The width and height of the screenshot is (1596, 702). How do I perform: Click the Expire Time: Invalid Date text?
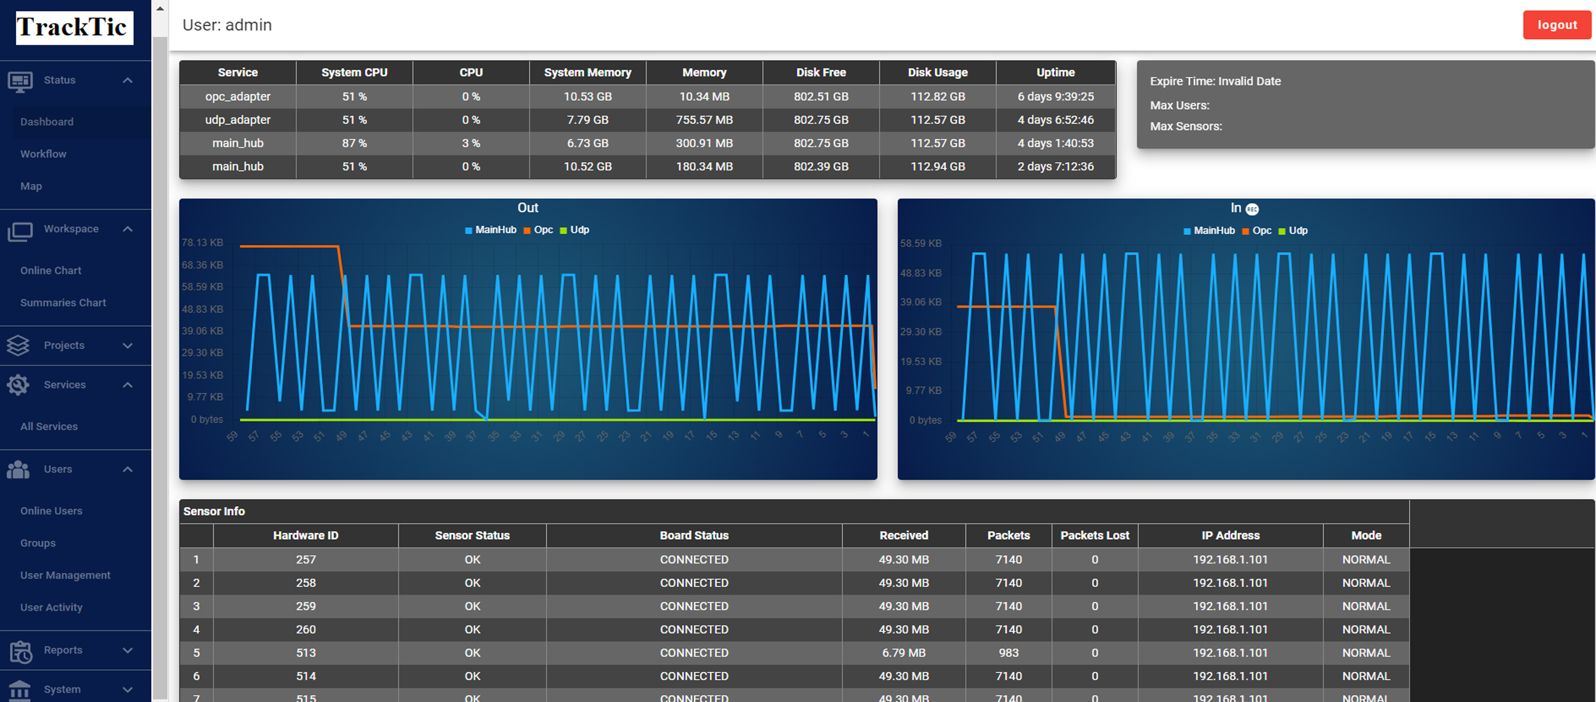tap(1215, 81)
